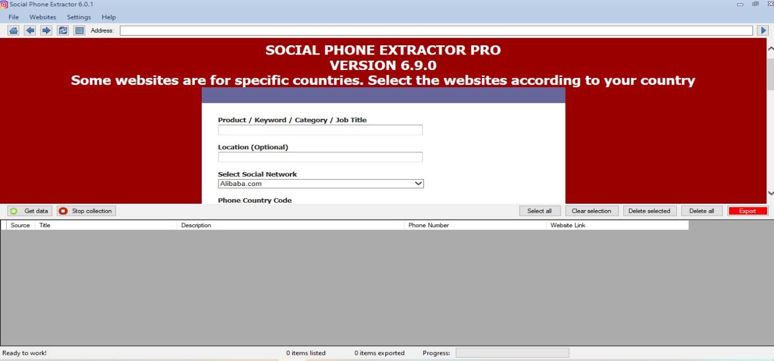Sort by the Description column header

click(290, 225)
